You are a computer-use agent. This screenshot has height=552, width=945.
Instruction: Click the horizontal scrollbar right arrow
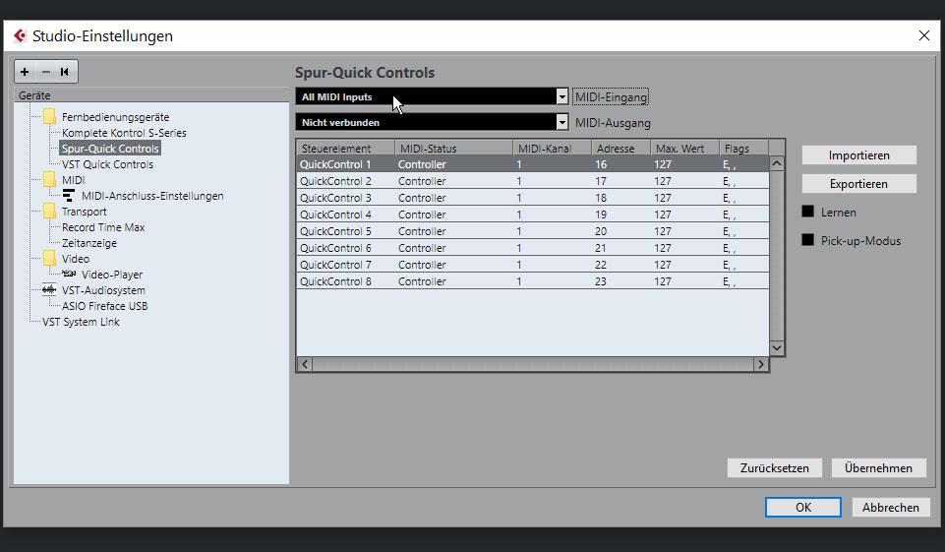point(760,364)
